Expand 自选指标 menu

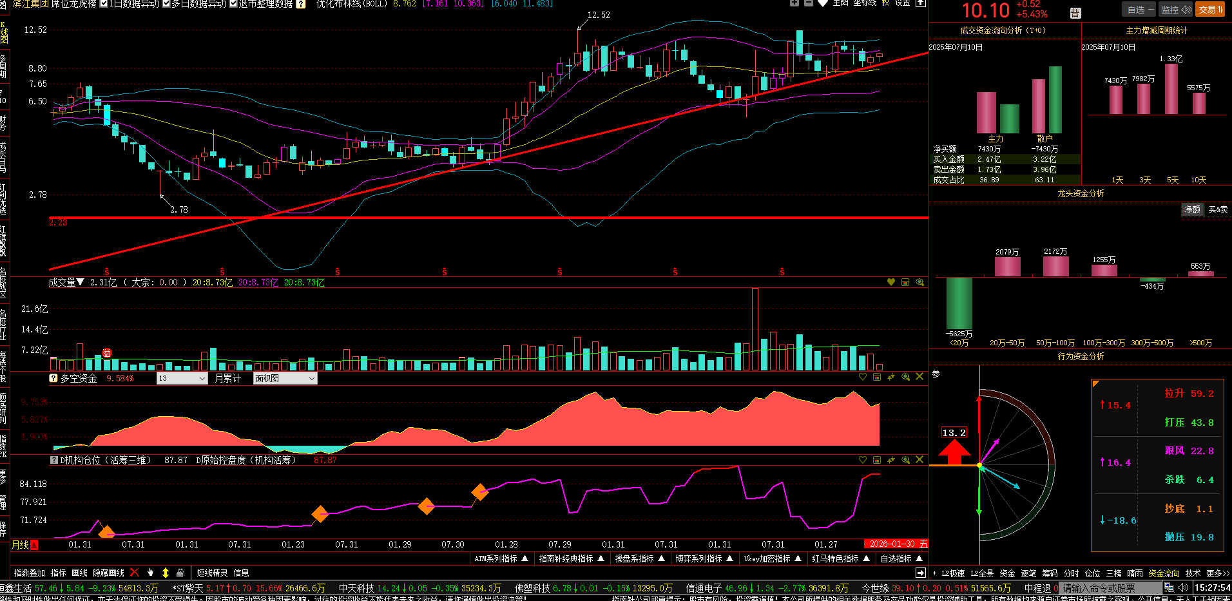[901, 558]
